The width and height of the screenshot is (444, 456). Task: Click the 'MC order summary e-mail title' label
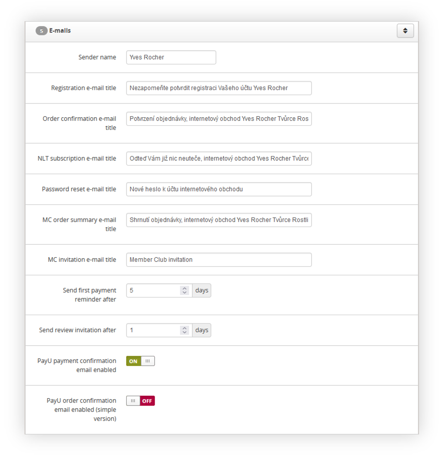click(x=79, y=225)
